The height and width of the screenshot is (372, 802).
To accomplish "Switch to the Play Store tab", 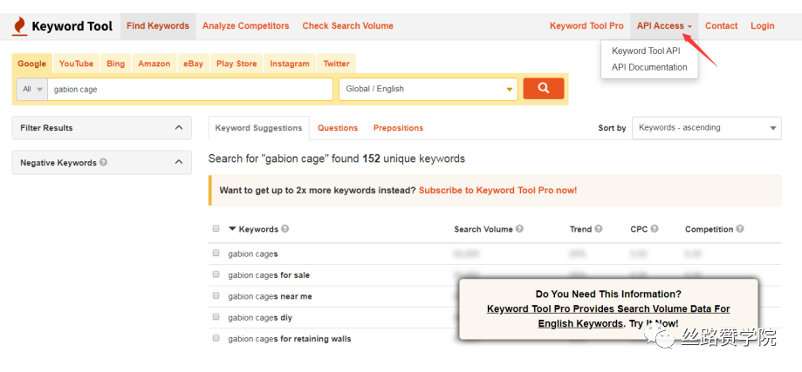I will 236,64.
